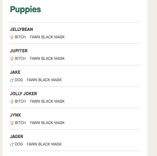The height and width of the screenshot is (156, 157).
Task: Click the BITCH label under Jynx
Action: click(20, 123)
